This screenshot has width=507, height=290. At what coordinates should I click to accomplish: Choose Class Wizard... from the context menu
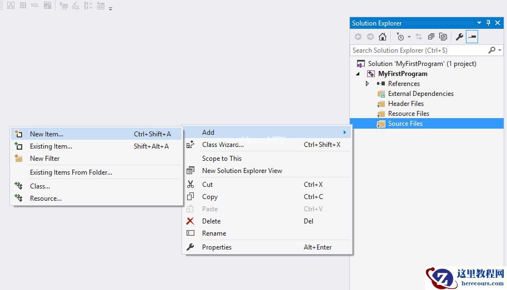[x=267, y=145]
